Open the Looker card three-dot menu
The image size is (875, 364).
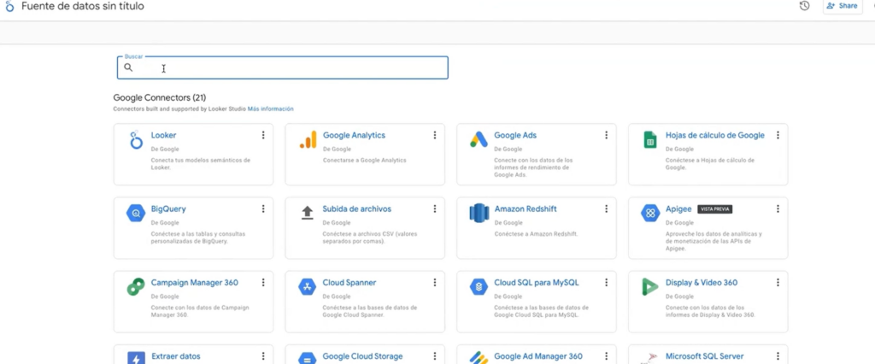[263, 135]
